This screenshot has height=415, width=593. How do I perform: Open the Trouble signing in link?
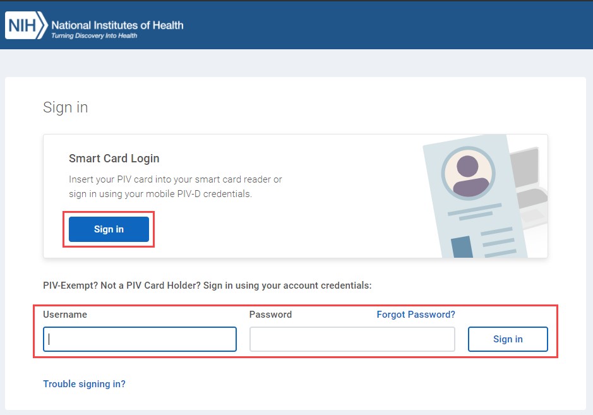(x=84, y=384)
